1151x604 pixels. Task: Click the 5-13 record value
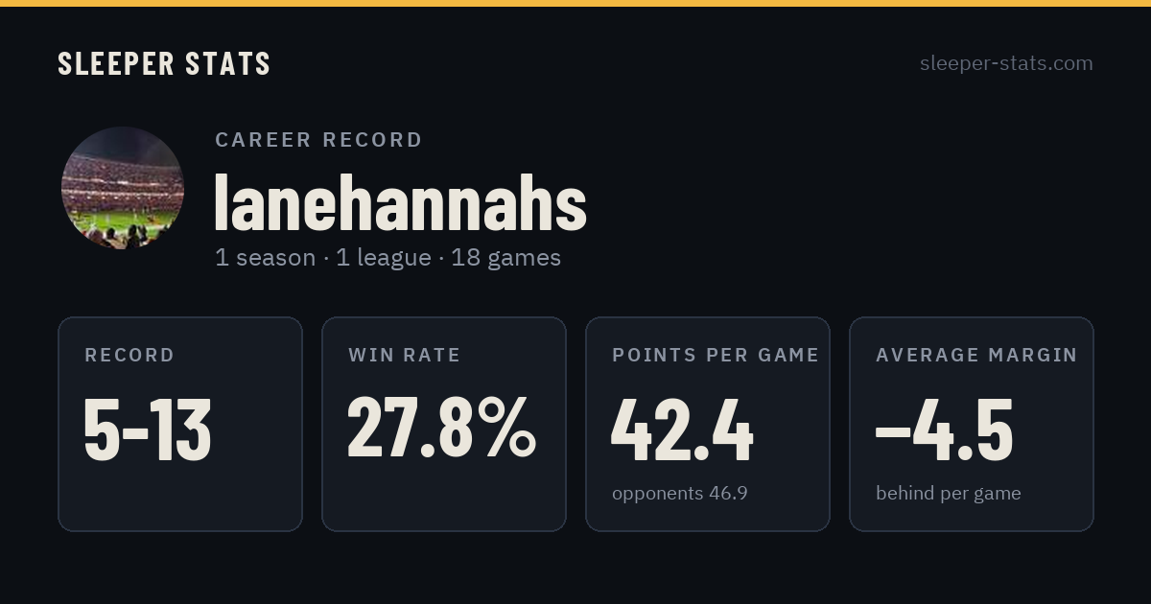point(148,430)
